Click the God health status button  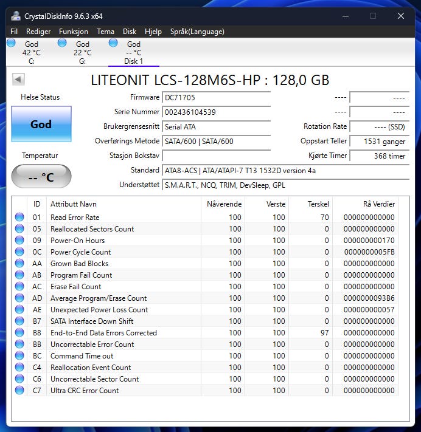(x=41, y=125)
